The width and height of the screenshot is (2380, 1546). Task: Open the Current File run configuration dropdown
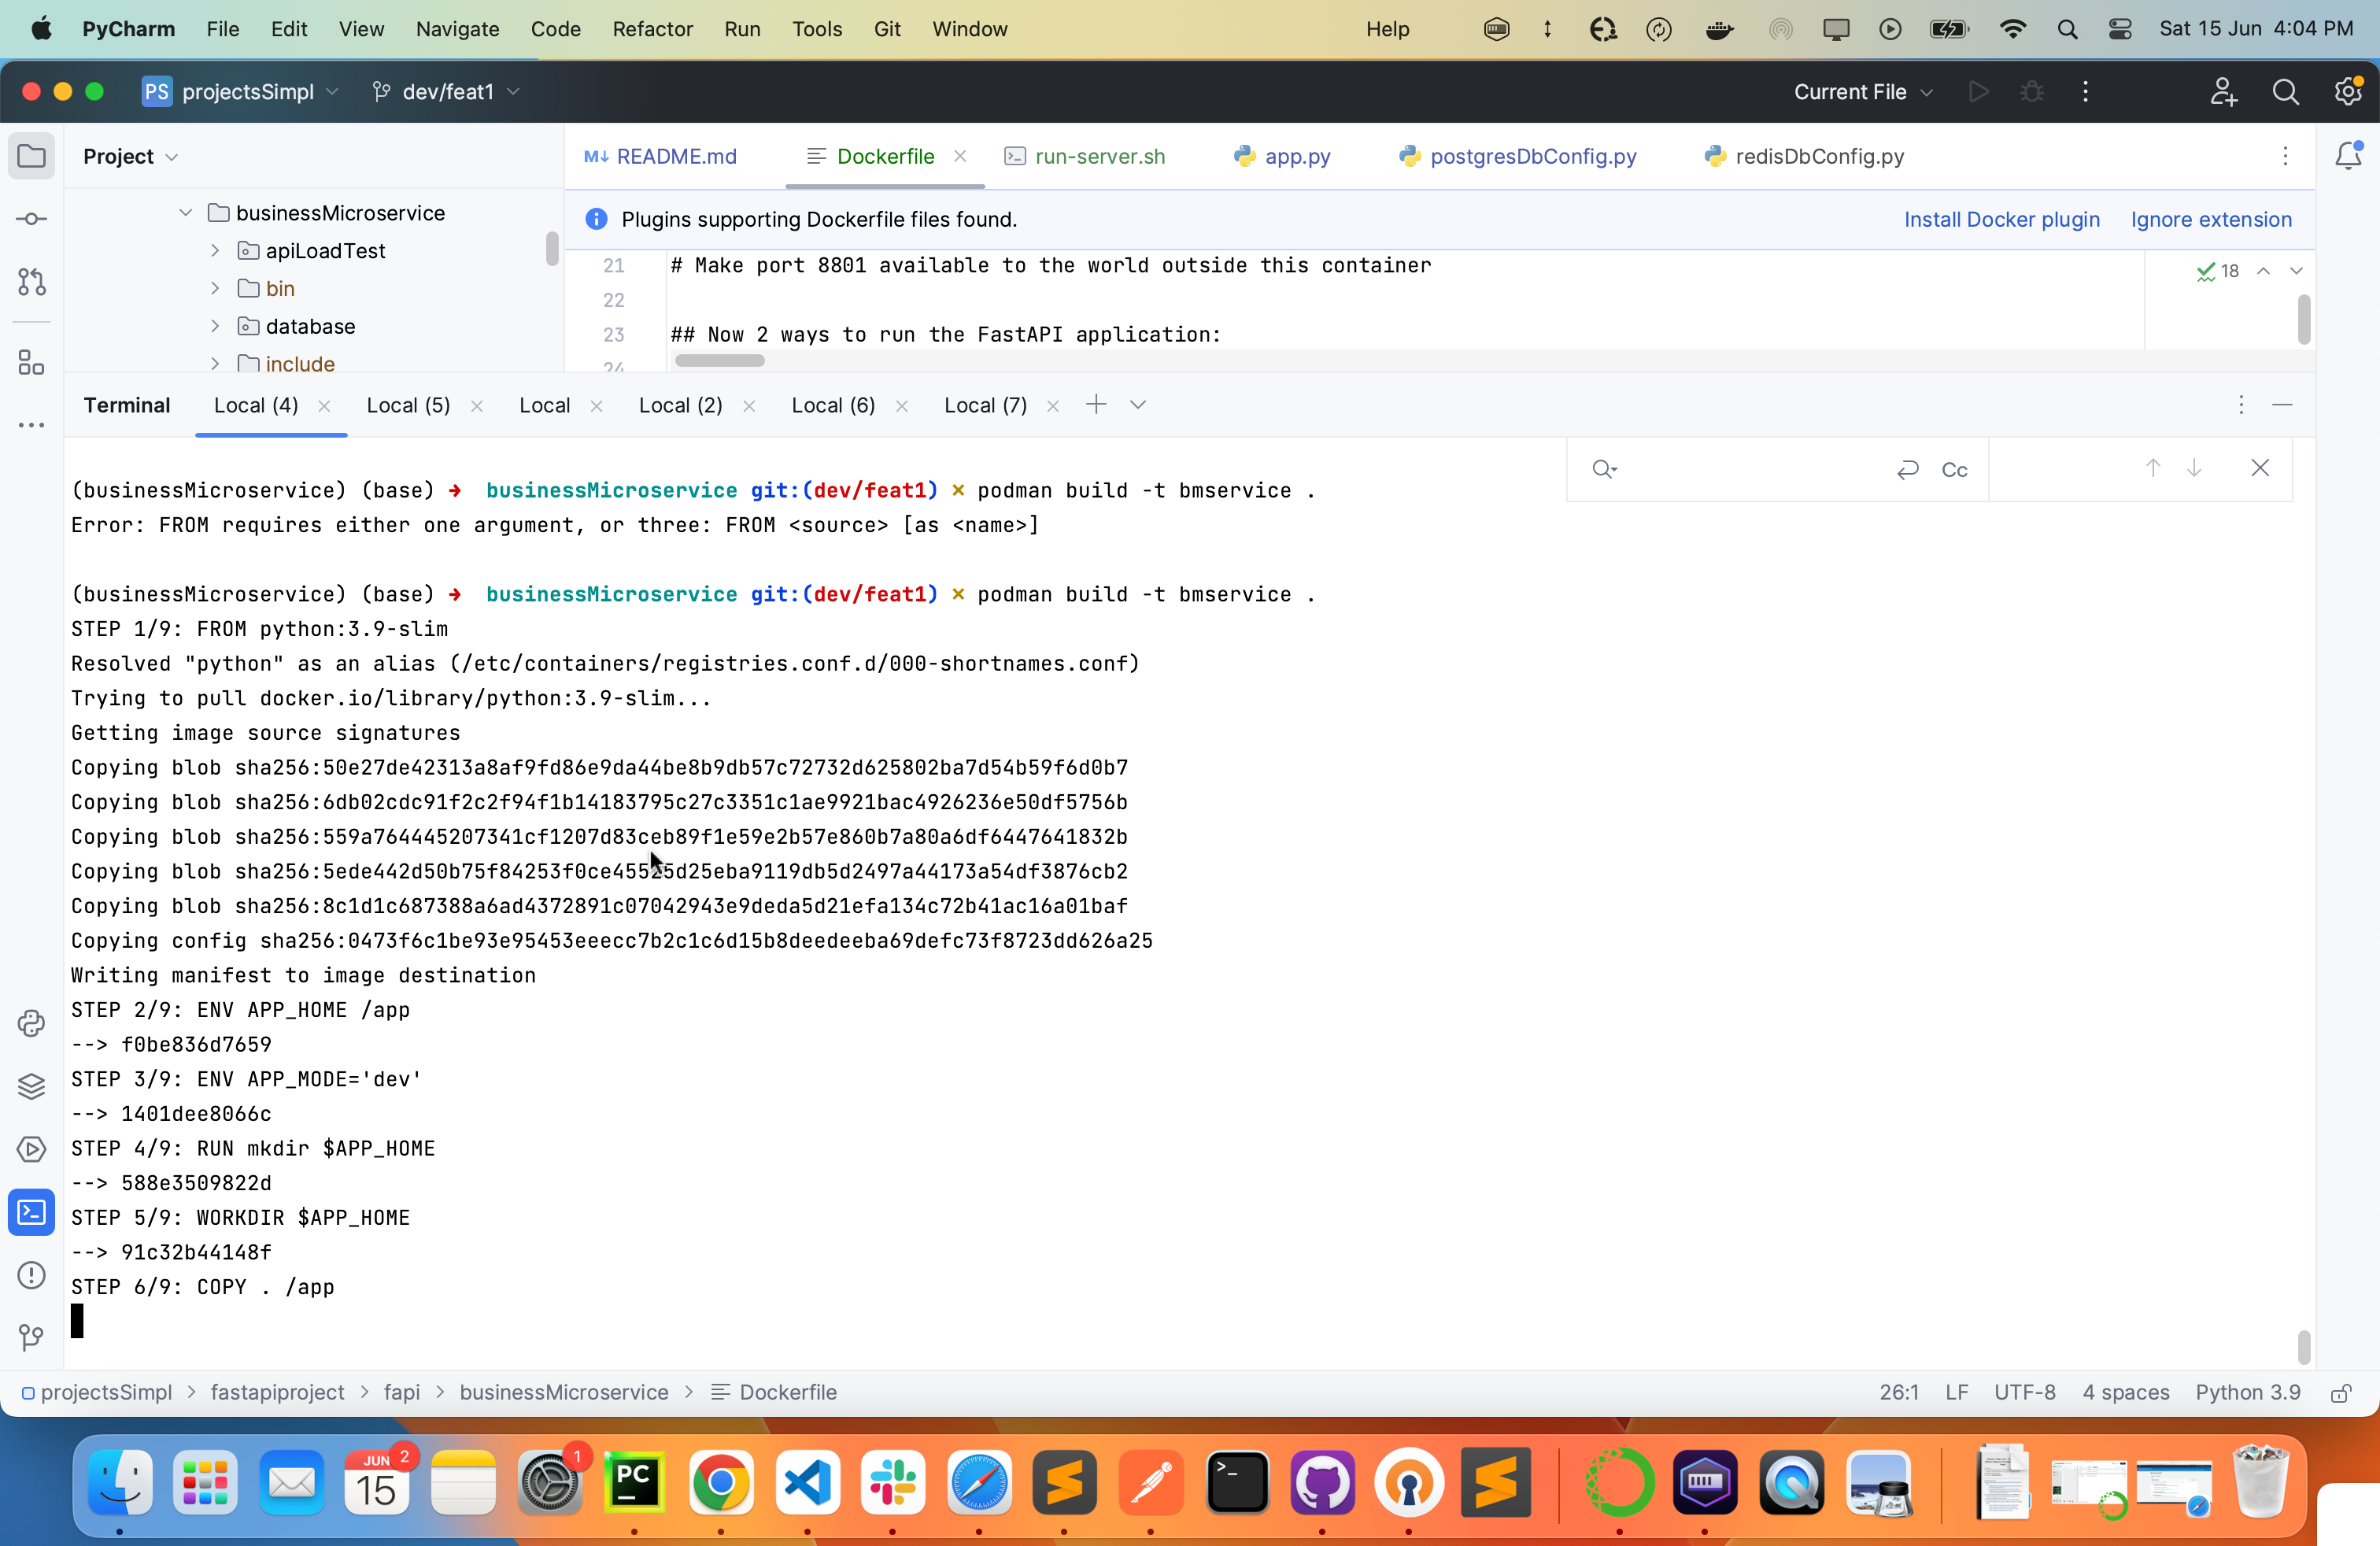tap(1862, 92)
